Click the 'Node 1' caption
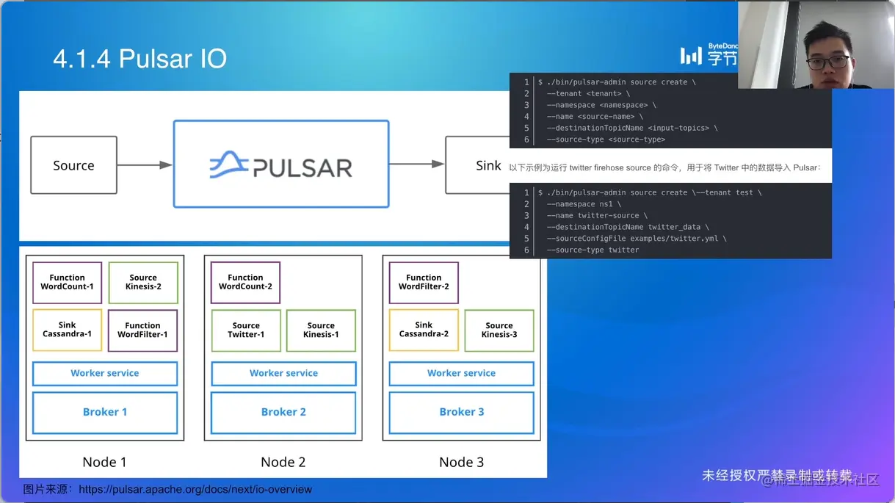895x503 pixels. (x=104, y=462)
